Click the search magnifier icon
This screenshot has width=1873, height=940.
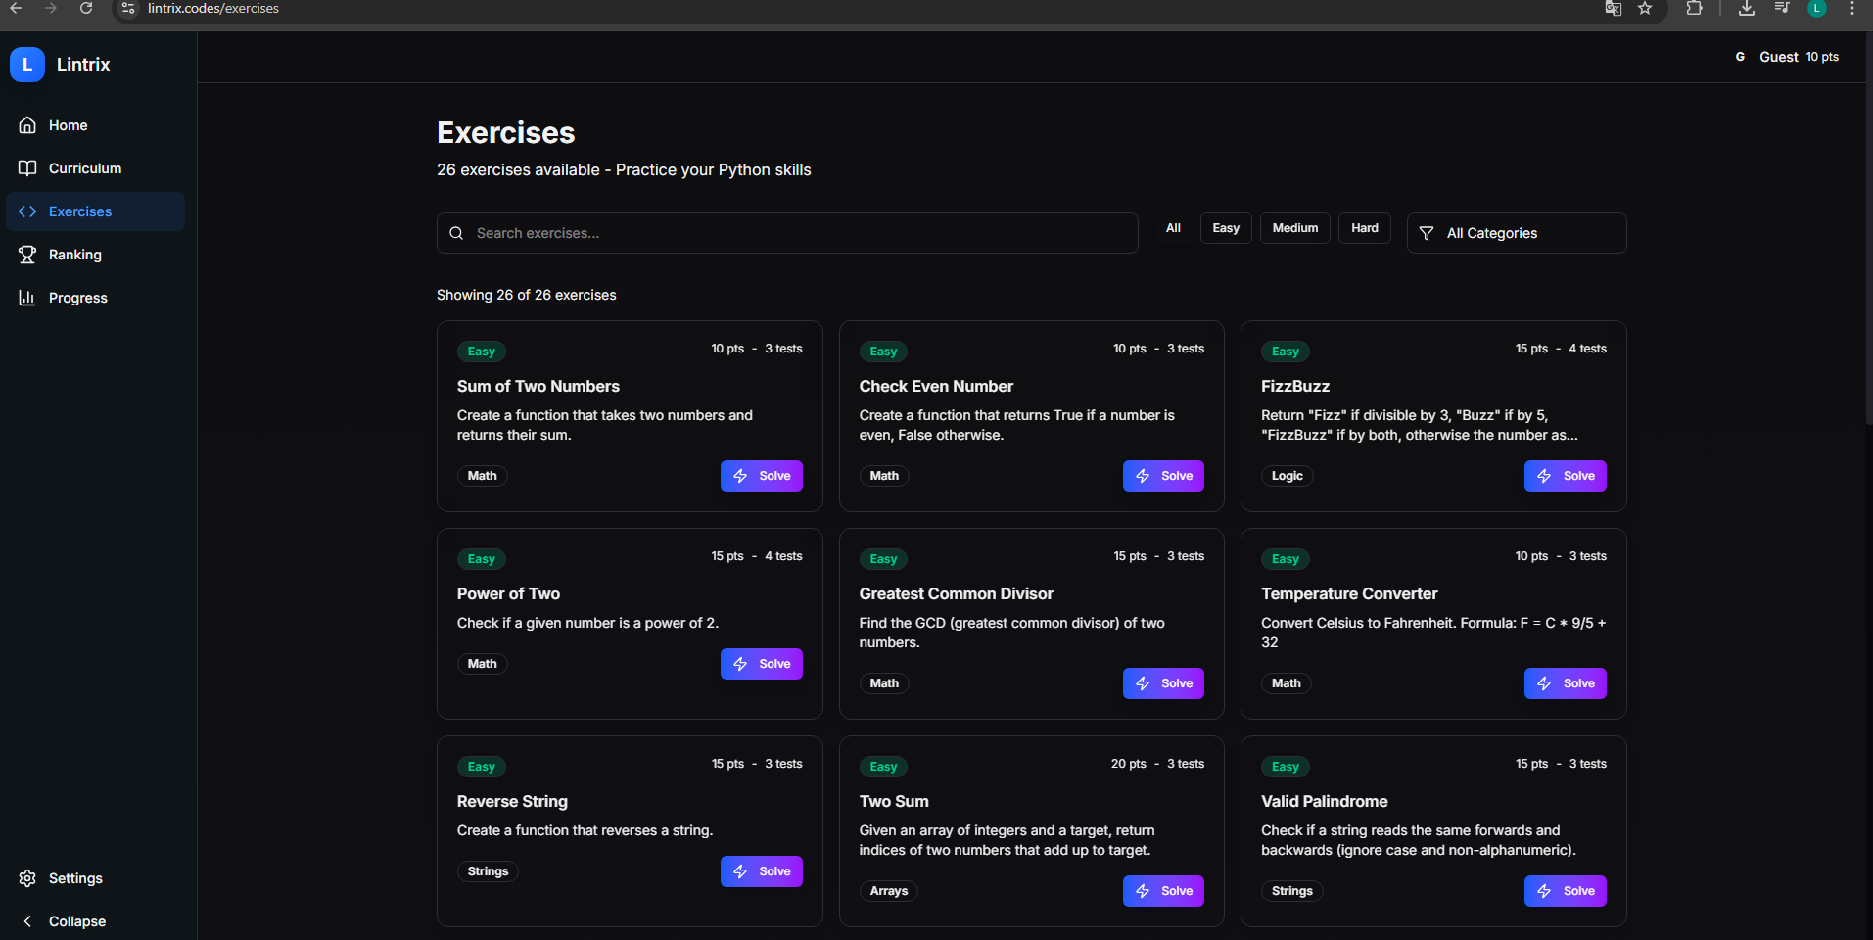pyautogui.click(x=456, y=233)
